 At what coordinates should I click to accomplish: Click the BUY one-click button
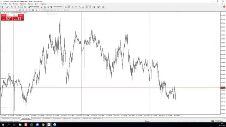pos(18,17)
